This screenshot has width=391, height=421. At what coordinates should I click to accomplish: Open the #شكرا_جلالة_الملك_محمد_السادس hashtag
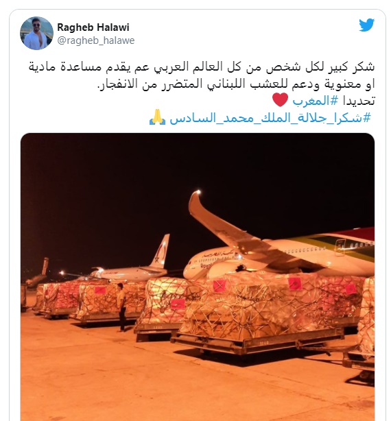[270, 118]
